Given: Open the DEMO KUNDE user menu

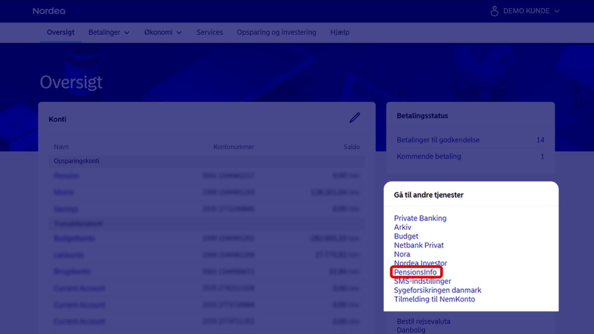Looking at the screenshot, I should click(525, 11).
